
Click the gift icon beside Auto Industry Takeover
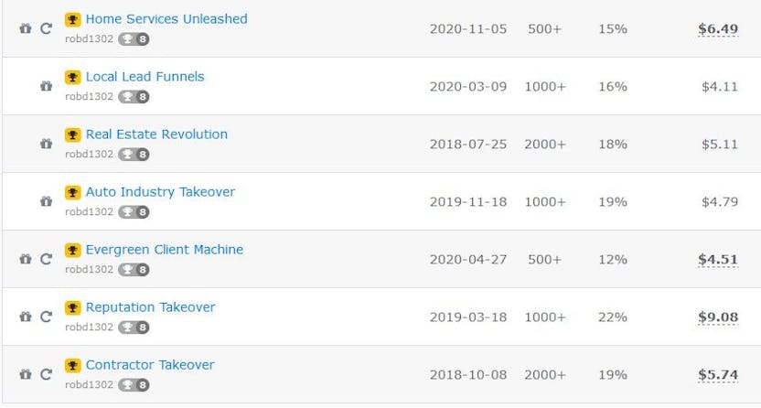(x=46, y=202)
